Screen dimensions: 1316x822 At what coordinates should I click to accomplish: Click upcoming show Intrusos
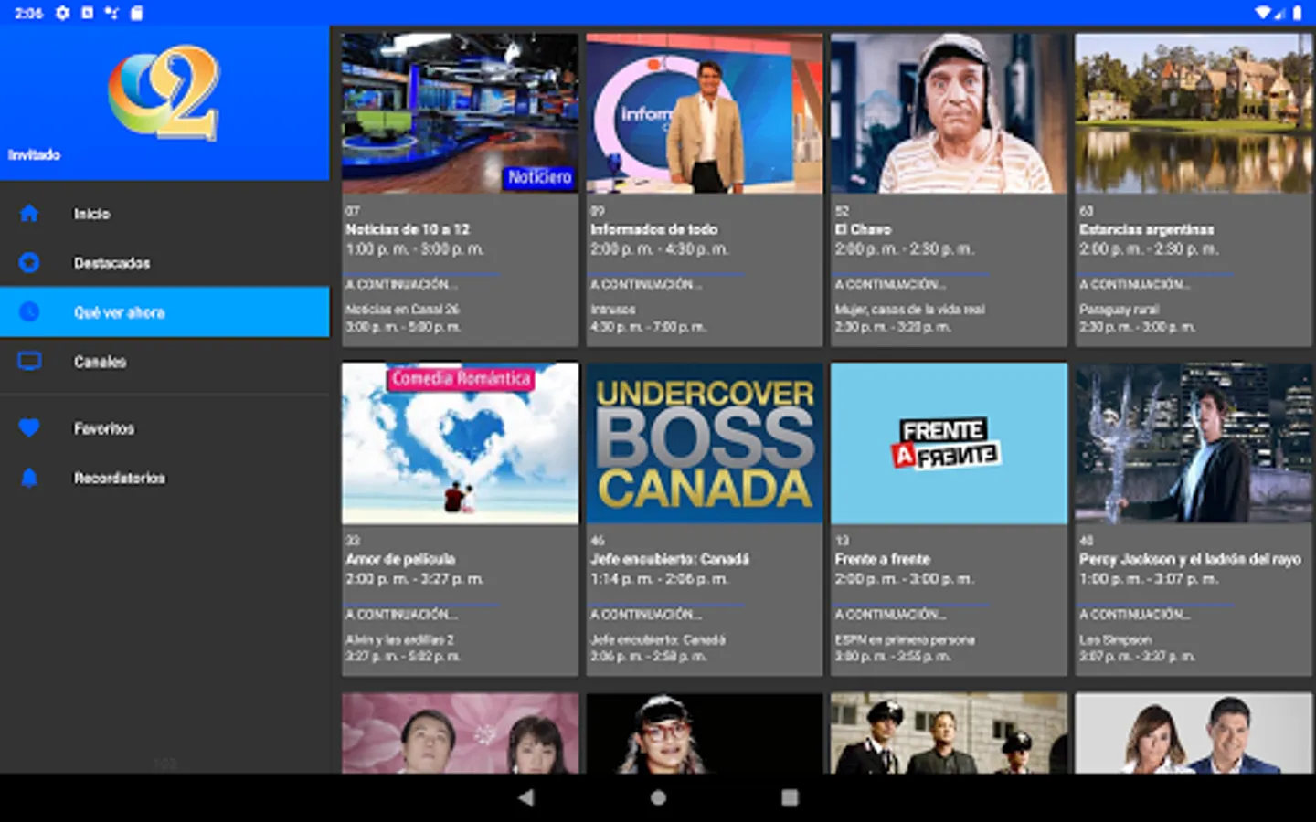pos(613,310)
